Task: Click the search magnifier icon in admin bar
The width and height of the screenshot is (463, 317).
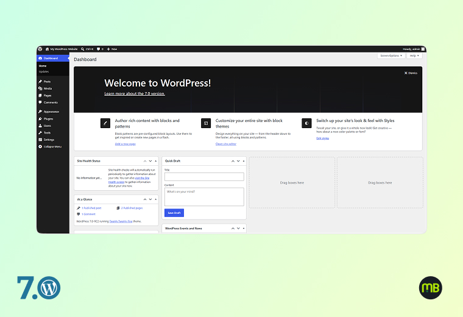Action: [x=83, y=49]
